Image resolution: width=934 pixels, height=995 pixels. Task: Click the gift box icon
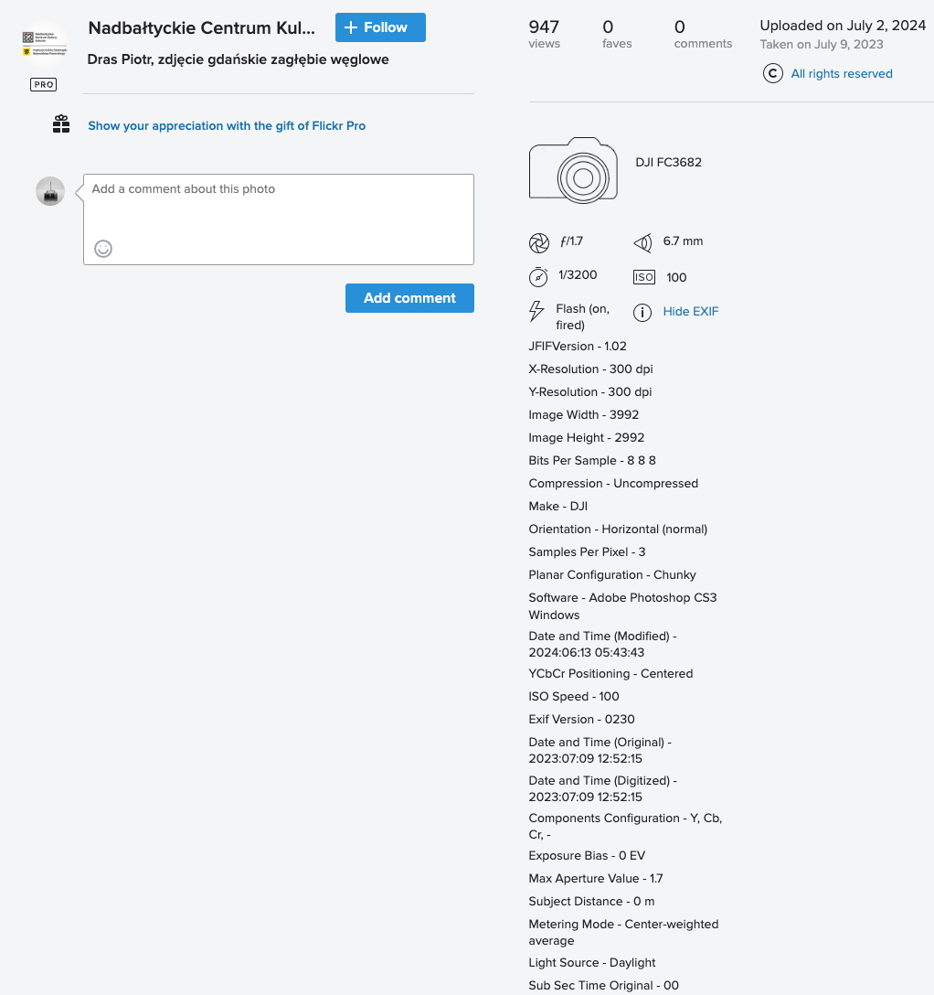pos(61,124)
